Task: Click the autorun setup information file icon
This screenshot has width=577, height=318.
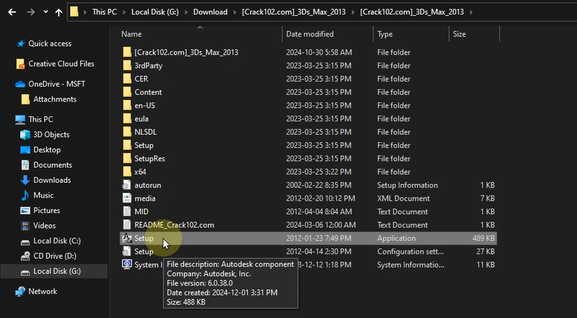Action: coord(127,185)
